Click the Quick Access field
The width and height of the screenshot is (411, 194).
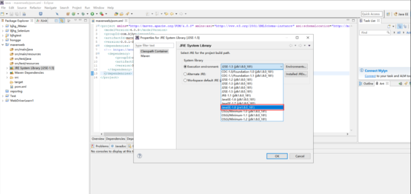click(x=372, y=14)
